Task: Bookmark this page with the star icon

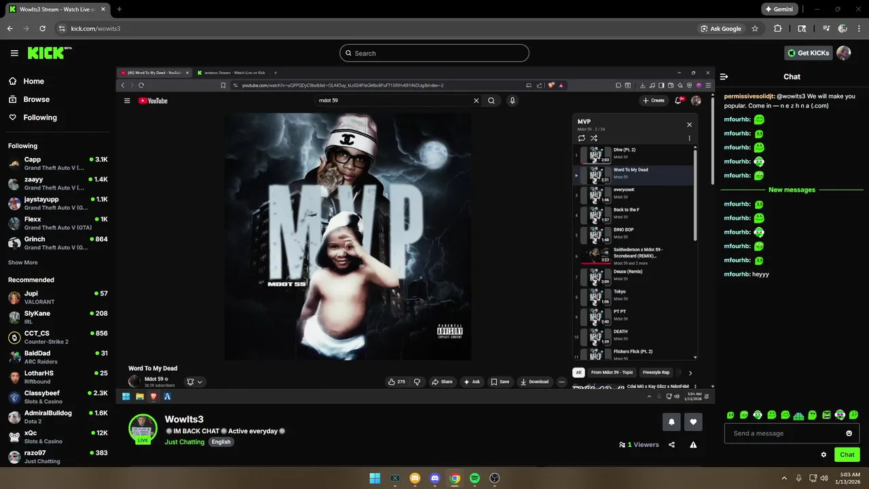Action: pos(754,29)
